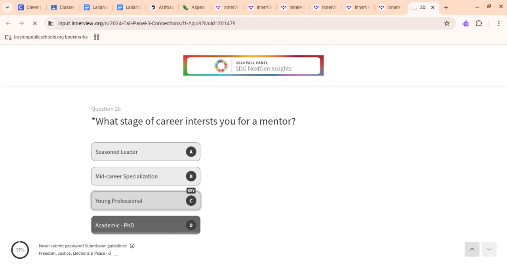Choose Mid-career Specialization answer
This screenshot has width=507, height=267.
[146, 176]
